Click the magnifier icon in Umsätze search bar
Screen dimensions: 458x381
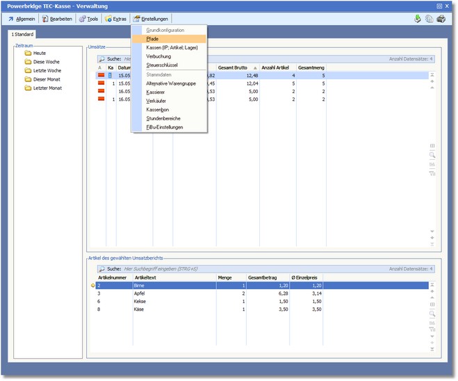[x=101, y=60]
